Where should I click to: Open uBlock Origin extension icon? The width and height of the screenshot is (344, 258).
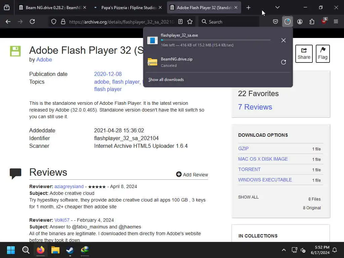click(324, 21)
